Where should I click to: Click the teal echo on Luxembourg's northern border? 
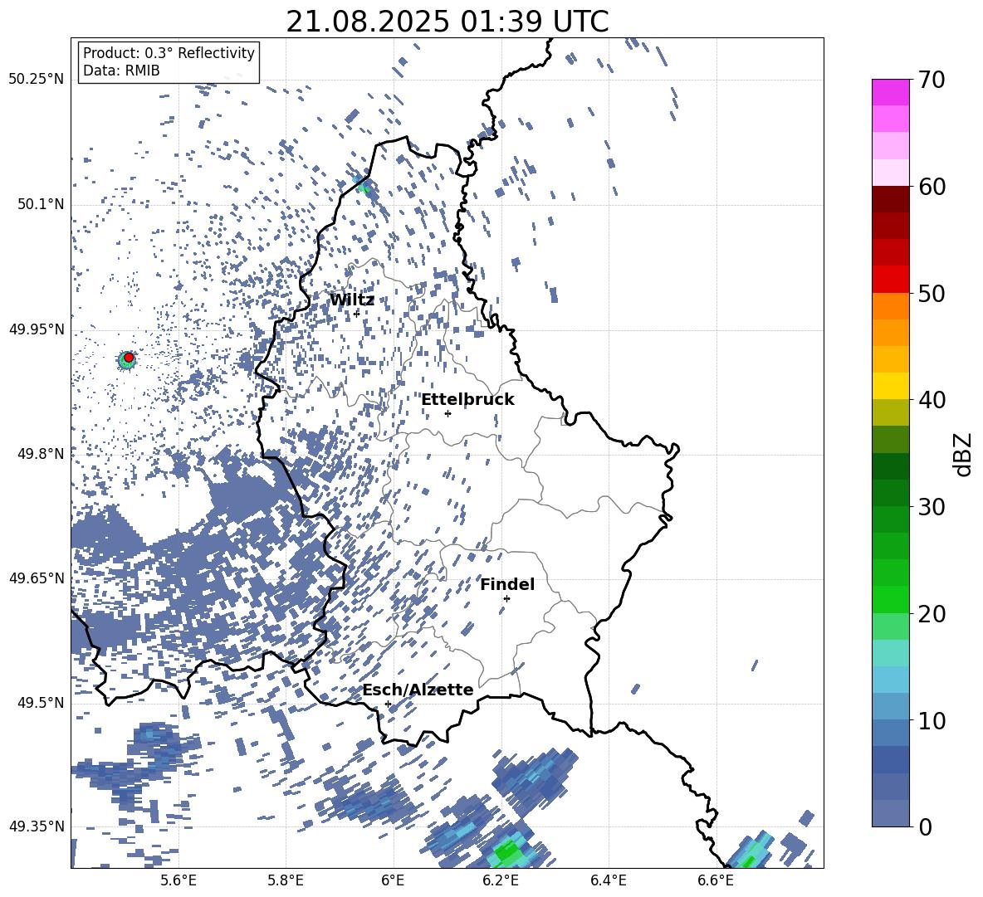pyautogui.click(x=363, y=185)
